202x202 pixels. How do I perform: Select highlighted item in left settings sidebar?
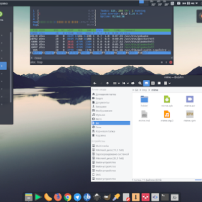[x=3, y=66]
